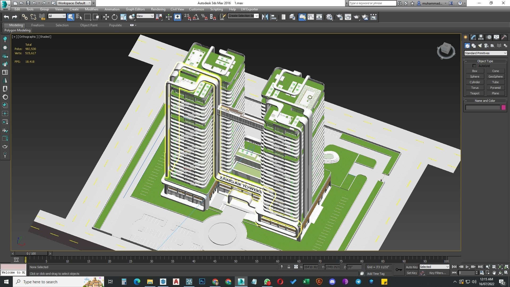Open the Hierarchy panel tab
This screenshot has width=510, height=287.
(x=481, y=37)
